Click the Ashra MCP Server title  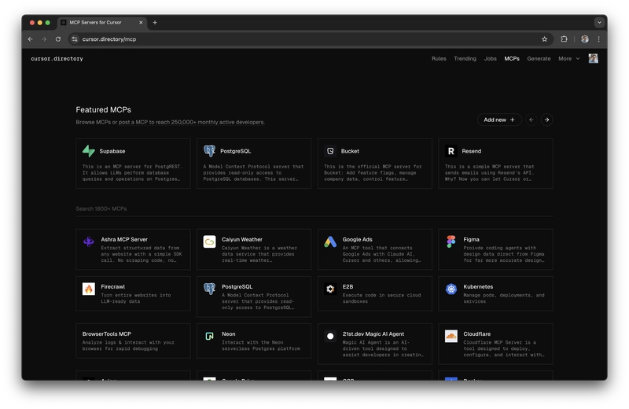(x=124, y=239)
